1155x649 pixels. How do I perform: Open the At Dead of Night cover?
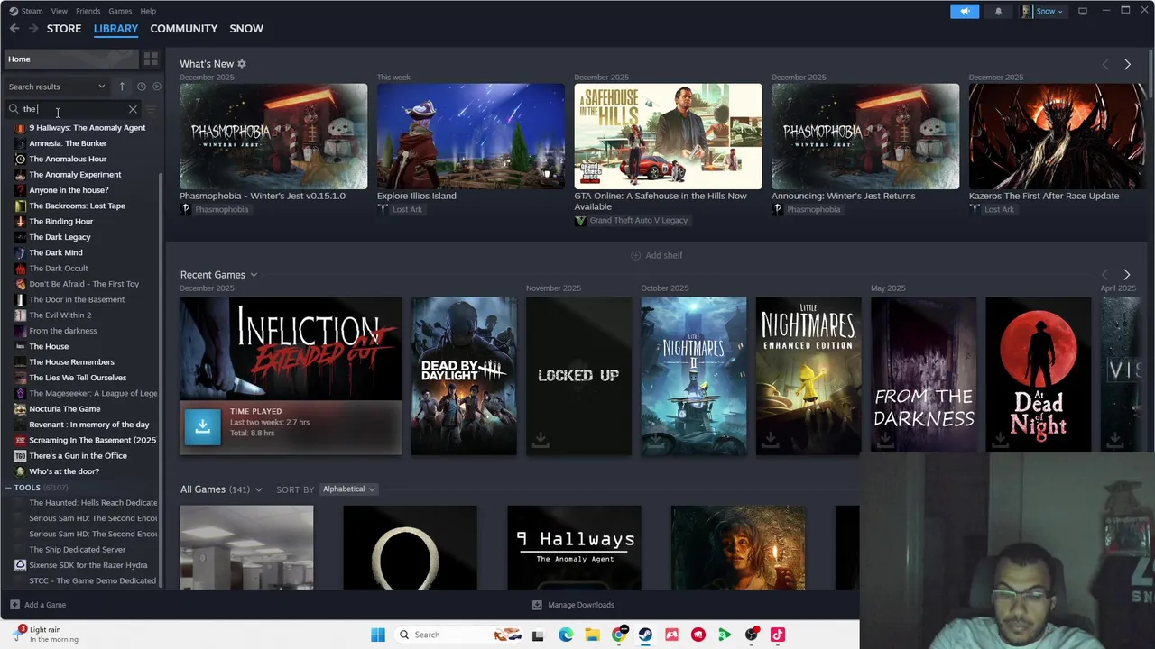click(x=1038, y=376)
